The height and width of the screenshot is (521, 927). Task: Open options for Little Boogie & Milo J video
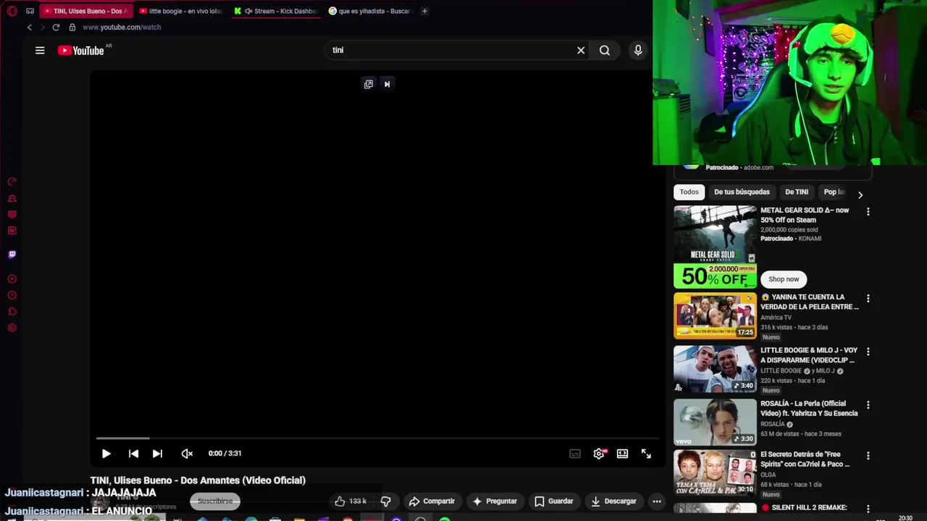[x=868, y=352]
